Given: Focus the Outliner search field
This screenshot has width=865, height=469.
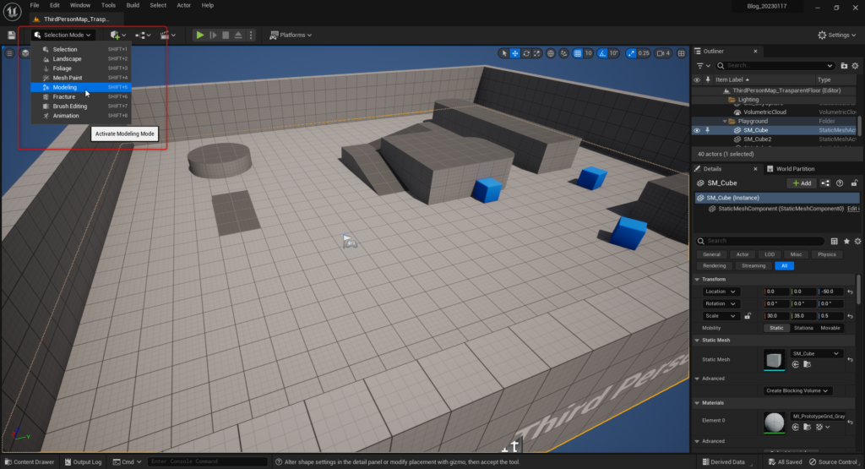Looking at the screenshot, I should tap(775, 66).
